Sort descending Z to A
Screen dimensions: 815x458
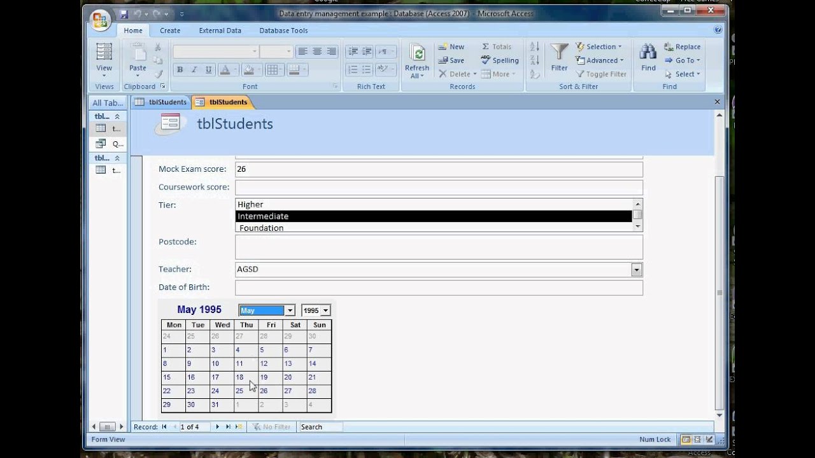(x=534, y=60)
